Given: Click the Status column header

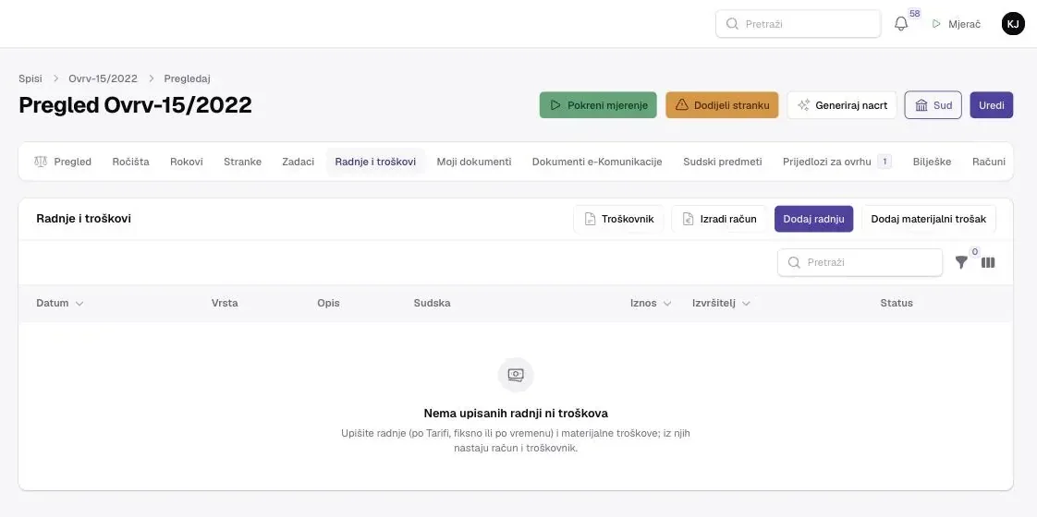Looking at the screenshot, I should click(897, 303).
